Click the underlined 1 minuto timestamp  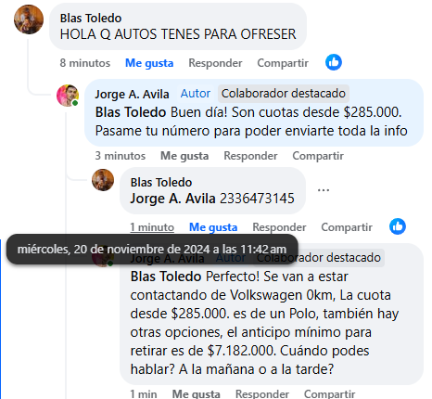(152, 227)
